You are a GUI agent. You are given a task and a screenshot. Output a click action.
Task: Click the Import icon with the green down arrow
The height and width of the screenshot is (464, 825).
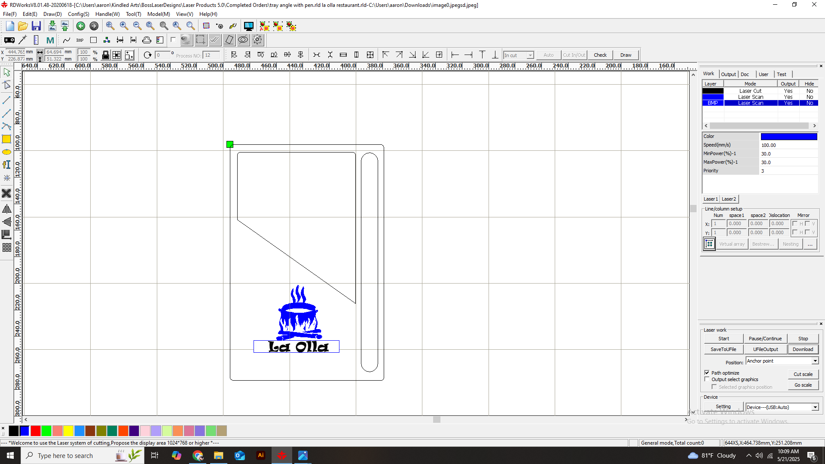click(x=52, y=26)
